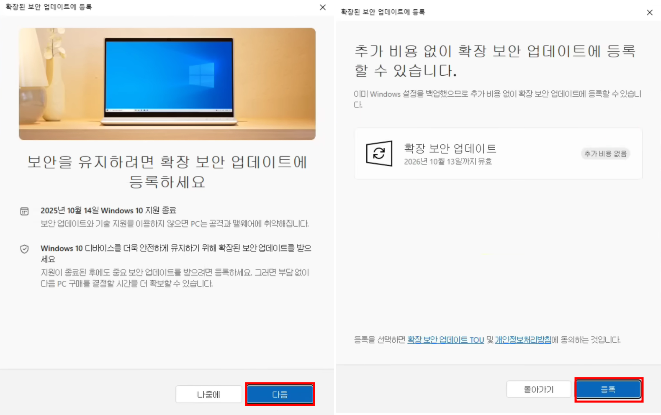This screenshot has height=415, width=661.
Task: Open the 확장 보안 업데이트 TOU link
Action: (x=445, y=340)
